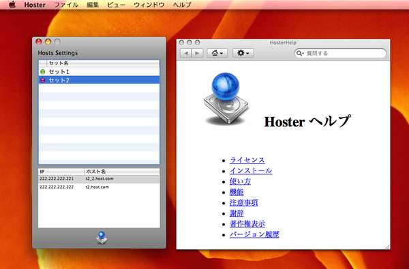Screen dimensions: 409x269
Task: Toggle green status dot for セット1
Action: click(x=42, y=72)
